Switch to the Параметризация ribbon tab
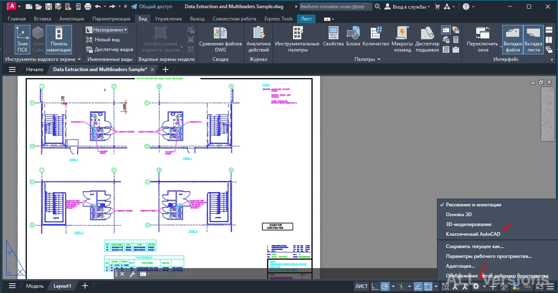Image resolution: width=558 pixels, height=293 pixels. pyautogui.click(x=112, y=19)
